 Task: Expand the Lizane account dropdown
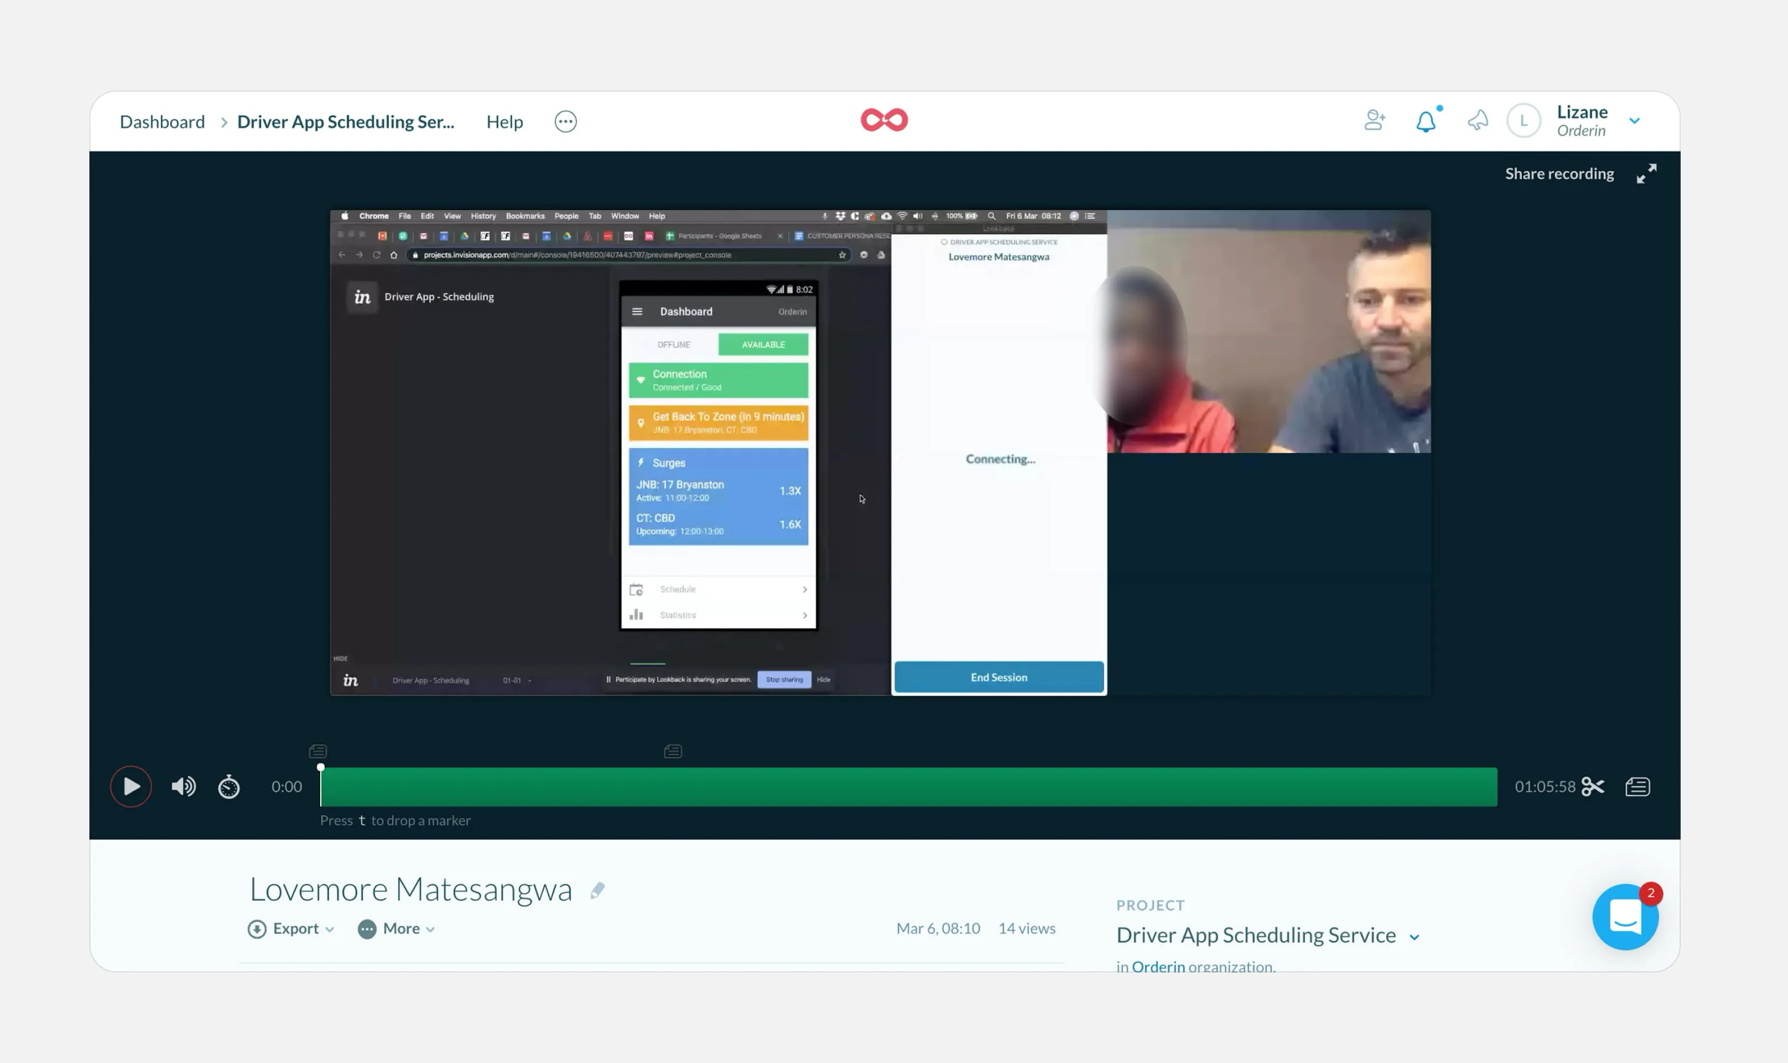(1634, 121)
